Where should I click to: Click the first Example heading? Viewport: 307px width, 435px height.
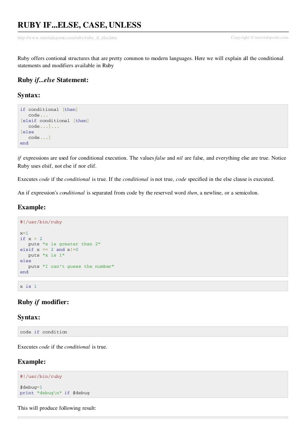[x=32, y=207]
